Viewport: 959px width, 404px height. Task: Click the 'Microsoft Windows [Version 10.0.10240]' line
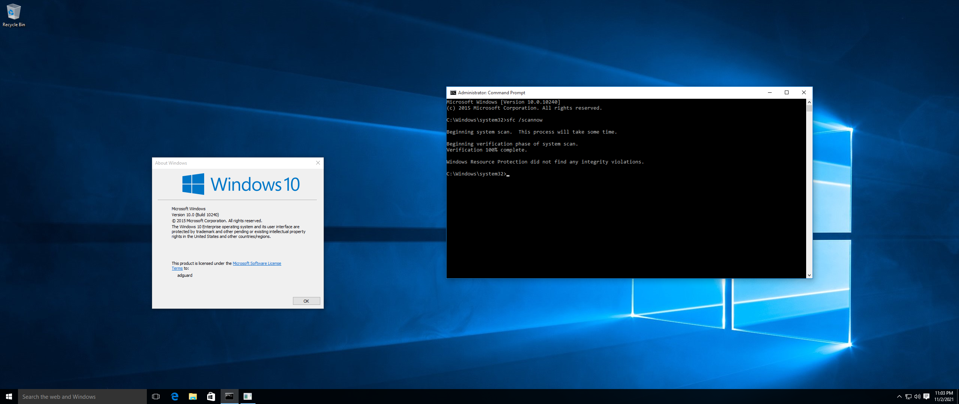click(x=503, y=102)
